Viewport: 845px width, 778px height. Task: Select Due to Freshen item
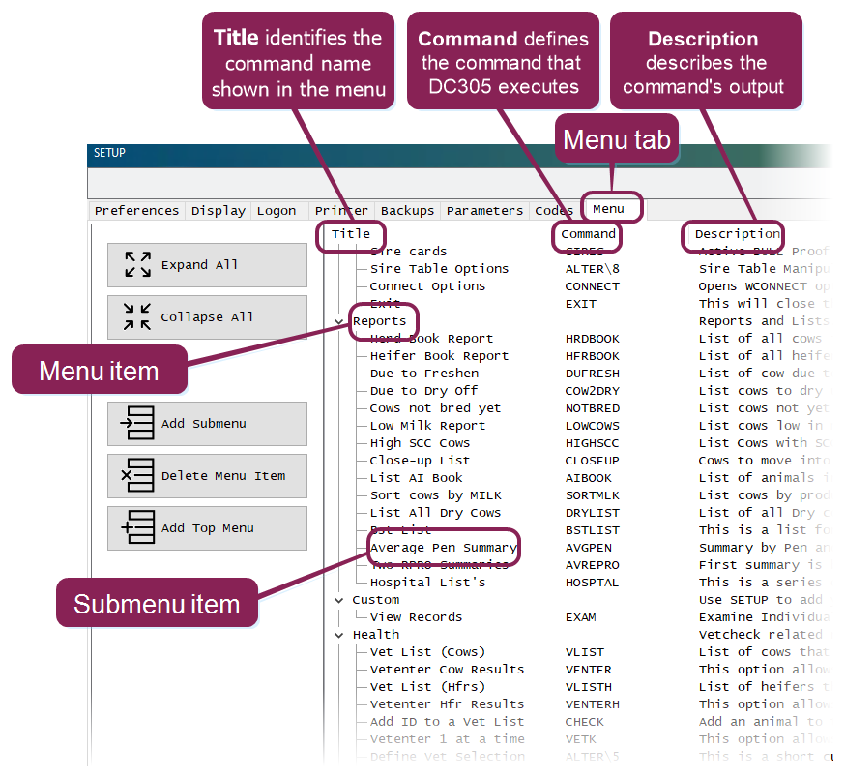[x=424, y=374]
